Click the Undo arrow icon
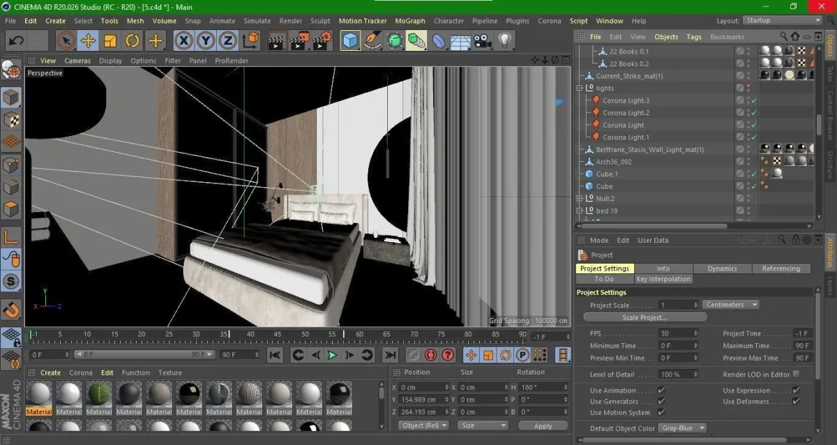 click(15, 41)
